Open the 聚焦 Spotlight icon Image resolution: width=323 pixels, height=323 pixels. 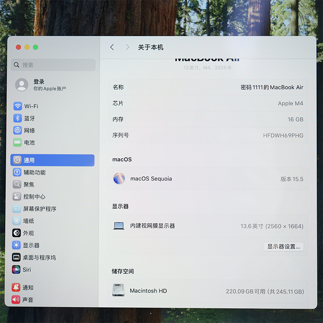pos(17,184)
